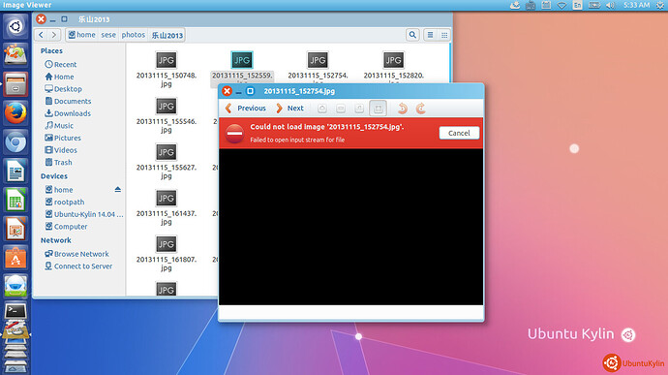The width and height of the screenshot is (668, 375).
Task: Launch LibreOffice Calc from launcher
Action: click(15, 200)
